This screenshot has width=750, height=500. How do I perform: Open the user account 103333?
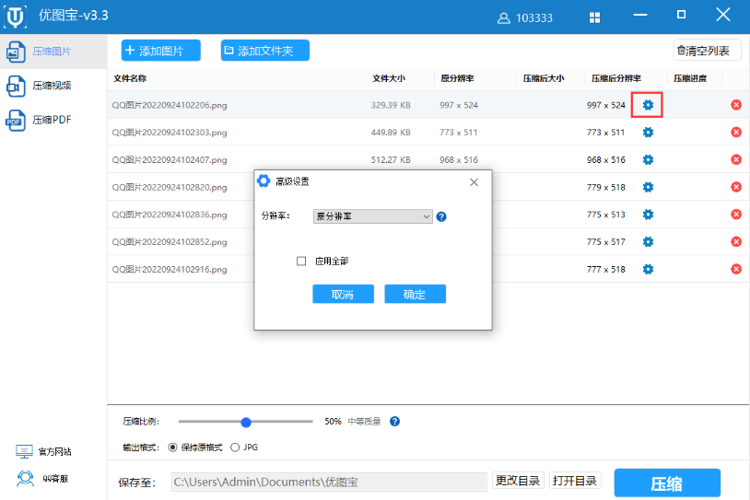point(524,18)
